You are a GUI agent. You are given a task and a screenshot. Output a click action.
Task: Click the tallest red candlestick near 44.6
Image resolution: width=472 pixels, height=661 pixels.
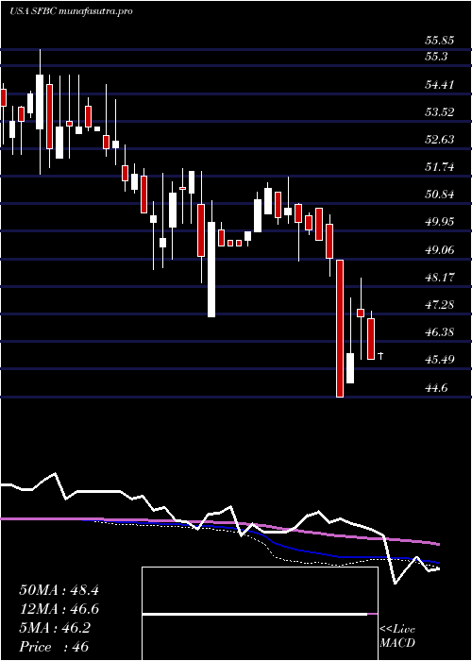(340, 329)
